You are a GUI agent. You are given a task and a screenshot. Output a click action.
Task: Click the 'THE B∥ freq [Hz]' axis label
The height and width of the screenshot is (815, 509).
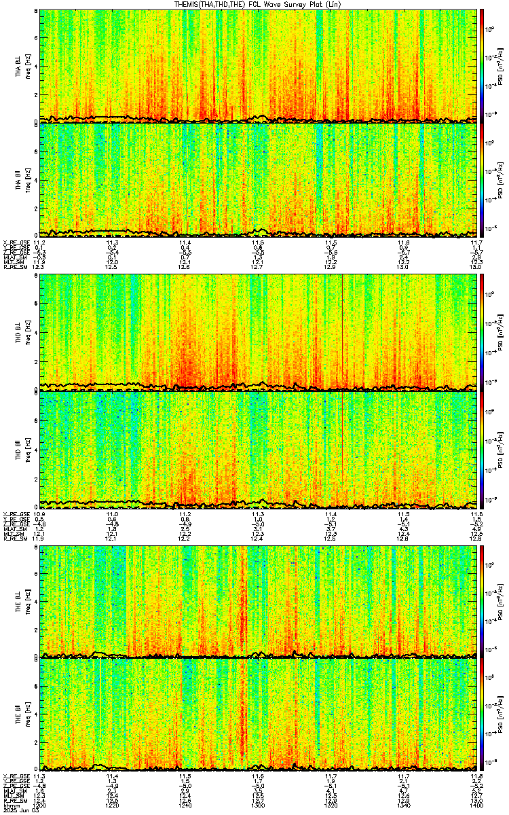22,715
